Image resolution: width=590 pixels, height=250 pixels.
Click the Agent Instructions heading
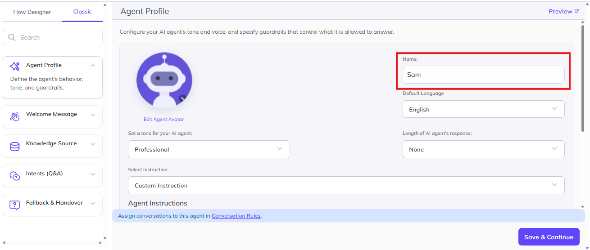tap(158, 203)
